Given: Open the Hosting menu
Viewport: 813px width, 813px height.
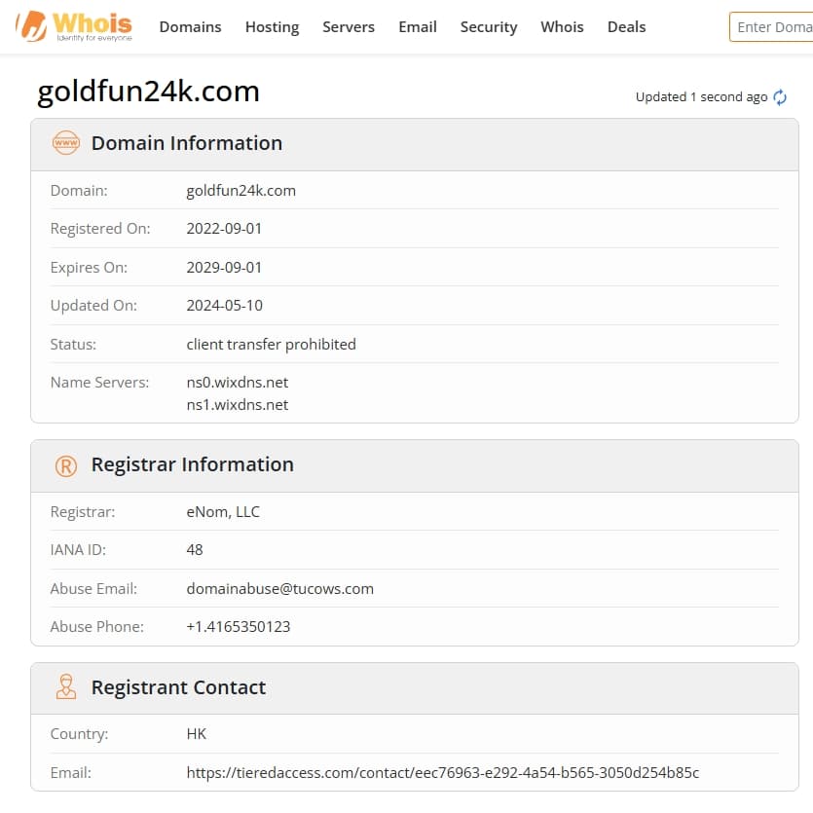Looking at the screenshot, I should (x=273, y=27).
